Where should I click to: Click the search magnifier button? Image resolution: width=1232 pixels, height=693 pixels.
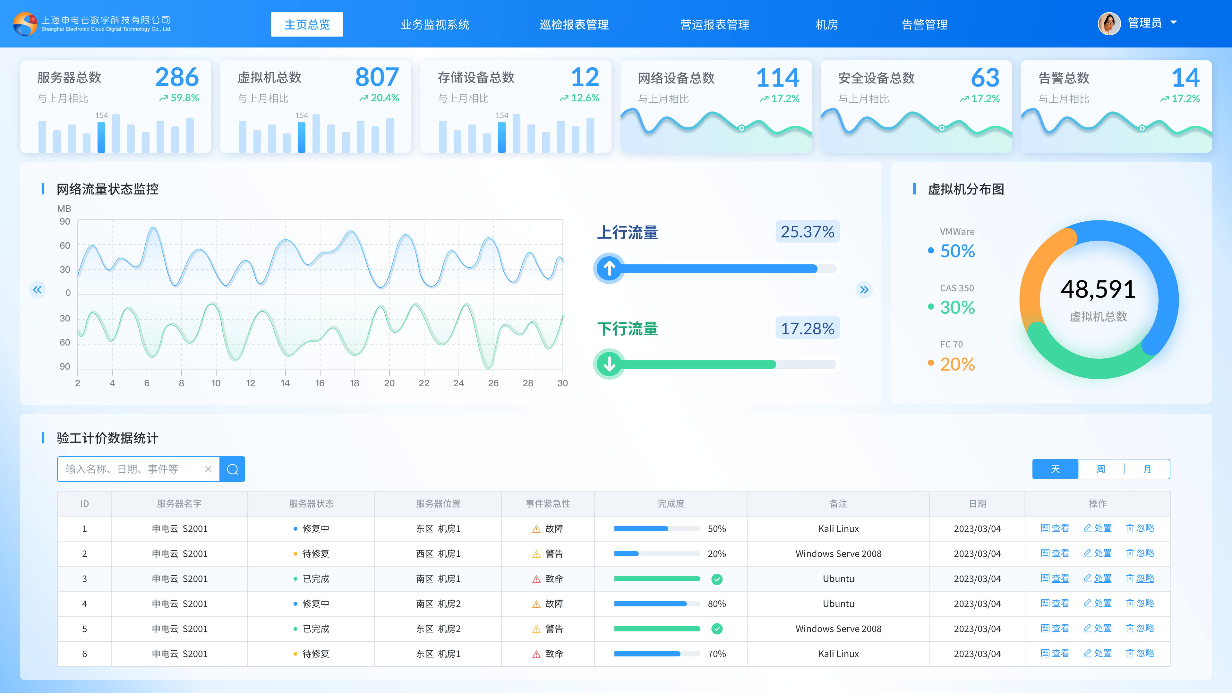click(232, 469)
